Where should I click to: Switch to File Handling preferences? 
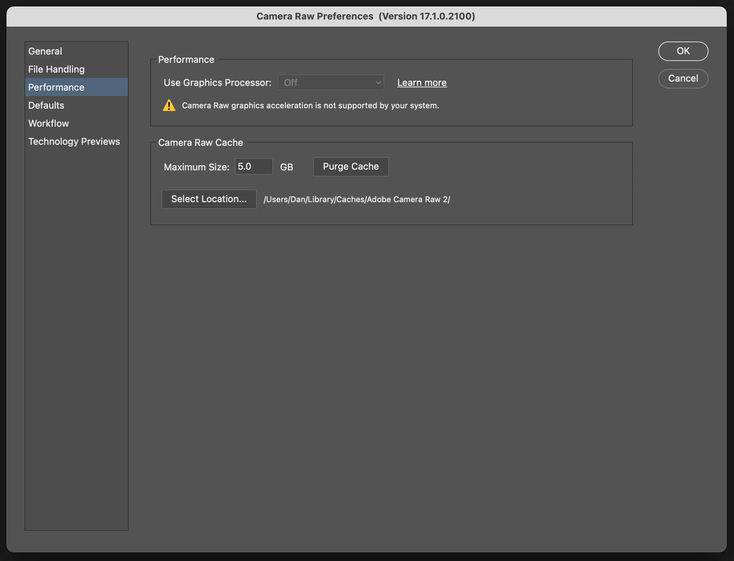coord(56,69)
